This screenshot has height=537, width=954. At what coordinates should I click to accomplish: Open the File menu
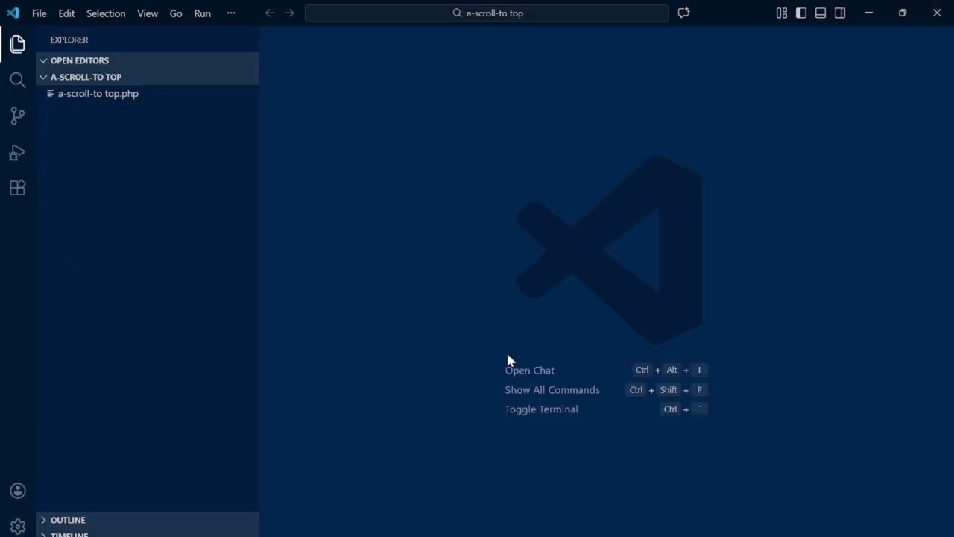click(x=39, y=13)
